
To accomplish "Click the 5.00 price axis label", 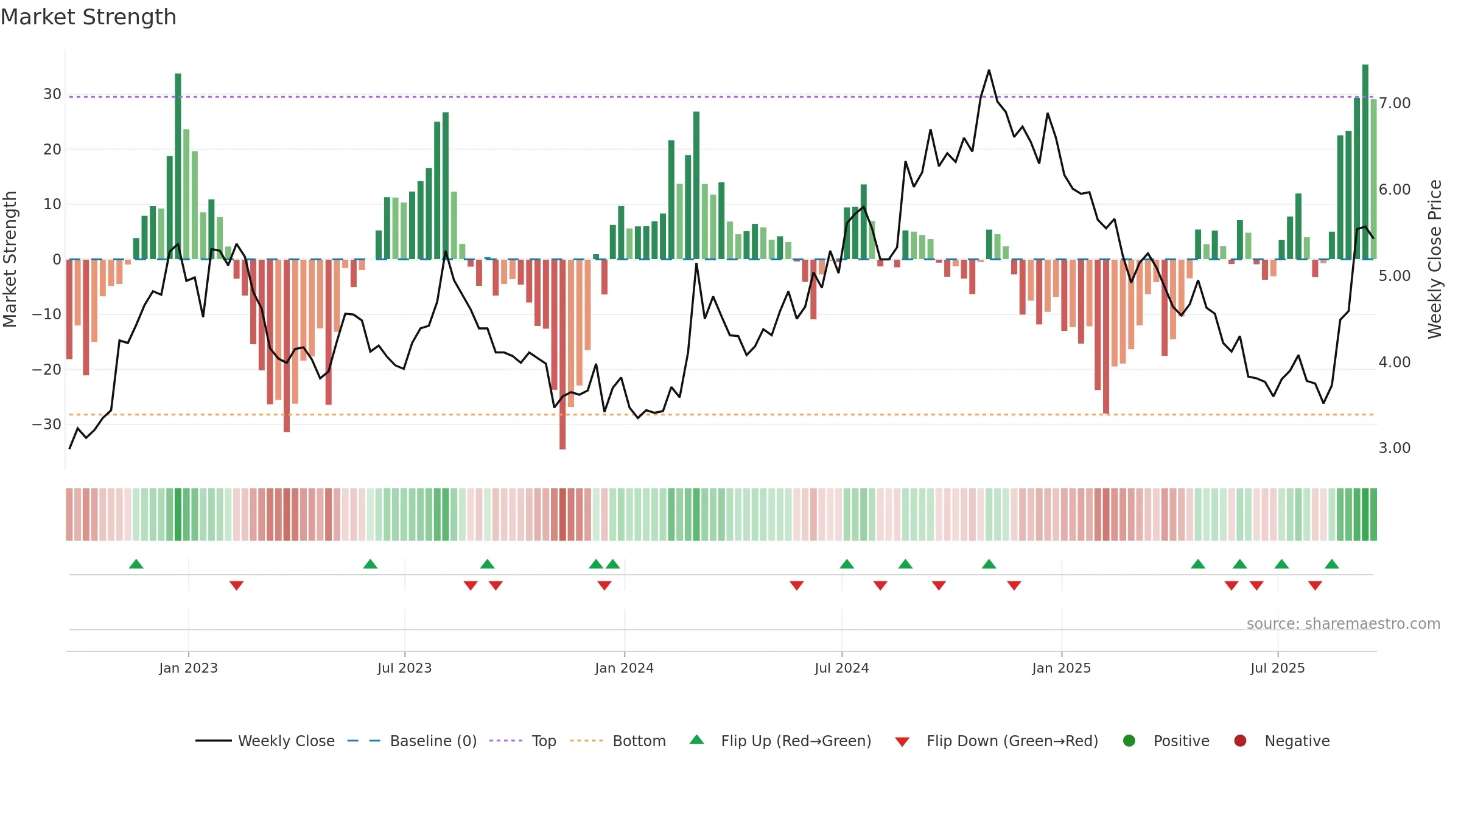I will point(1395,276).
